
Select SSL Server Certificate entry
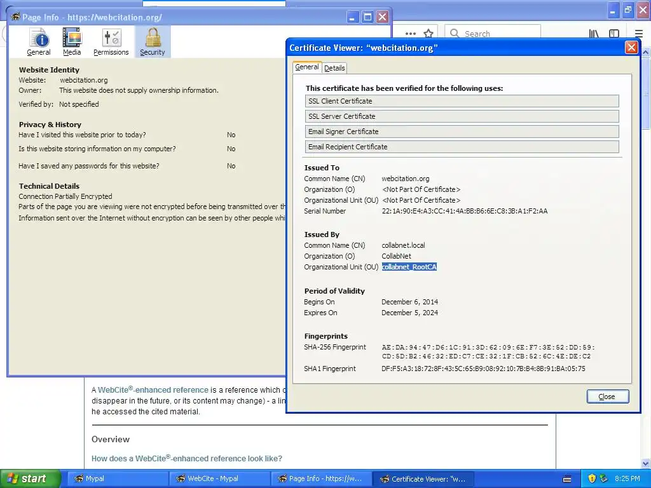point(462,116)
